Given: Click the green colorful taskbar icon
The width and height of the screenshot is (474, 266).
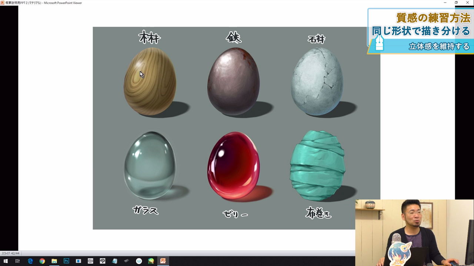Looking at the screenshot, I should (x=151, y=261).
